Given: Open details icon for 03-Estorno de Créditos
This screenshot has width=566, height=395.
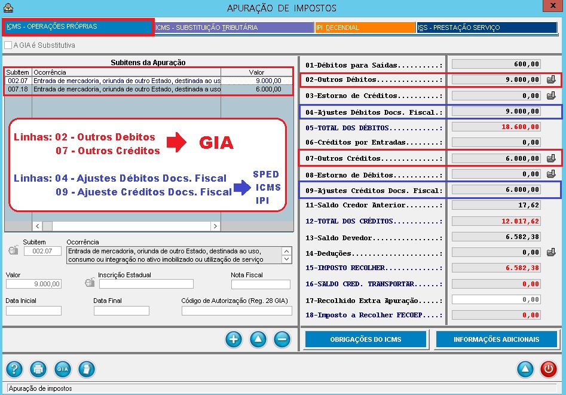Looking at the screenshot, I should click(x=551, y=96).
